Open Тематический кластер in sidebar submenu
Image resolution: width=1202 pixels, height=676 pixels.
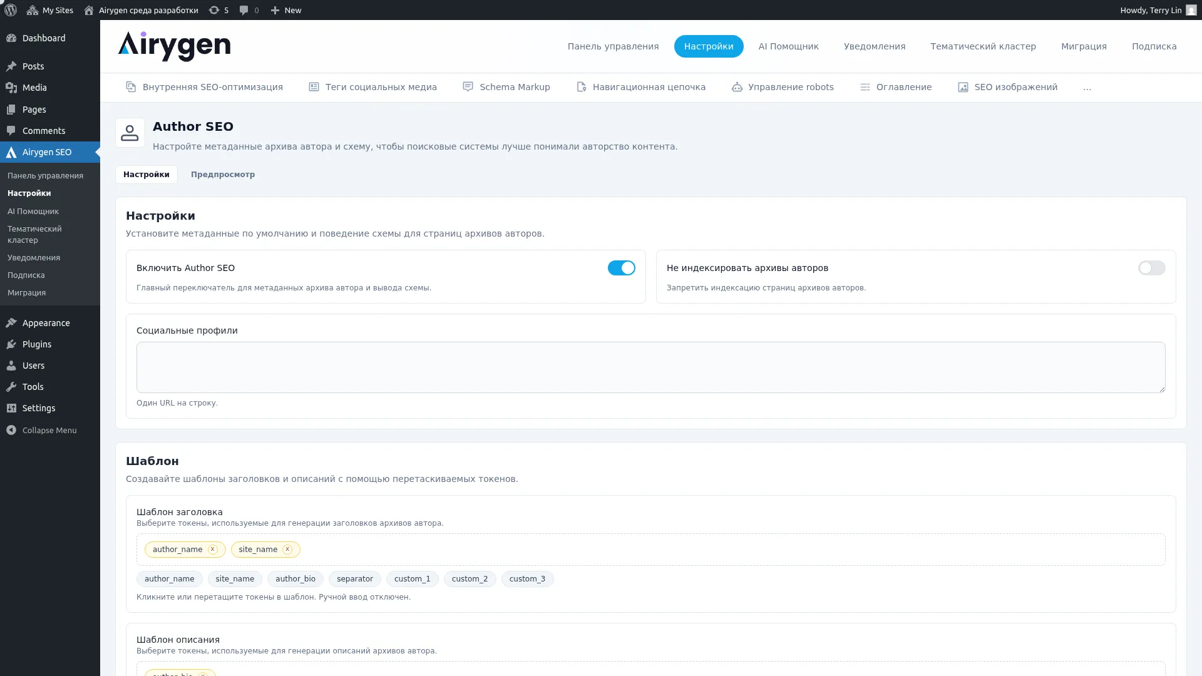pos(34,235)
